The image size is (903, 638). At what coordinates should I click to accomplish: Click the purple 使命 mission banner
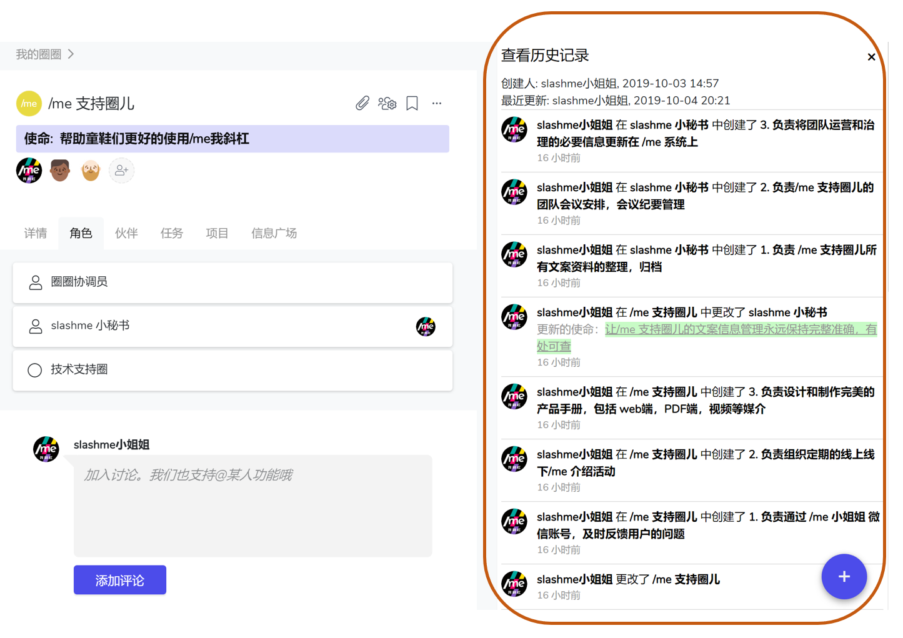[x=232, y=139]
